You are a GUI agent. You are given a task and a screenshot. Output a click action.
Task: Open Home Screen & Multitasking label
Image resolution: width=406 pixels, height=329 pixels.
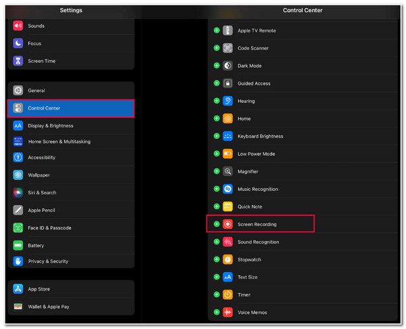click(60, 141)
